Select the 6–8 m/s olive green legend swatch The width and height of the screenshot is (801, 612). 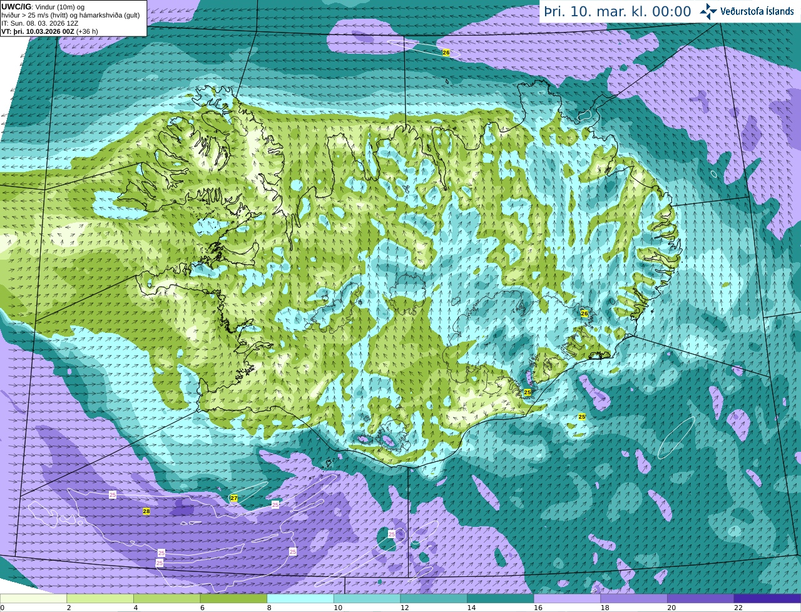[x=233, y=598]
